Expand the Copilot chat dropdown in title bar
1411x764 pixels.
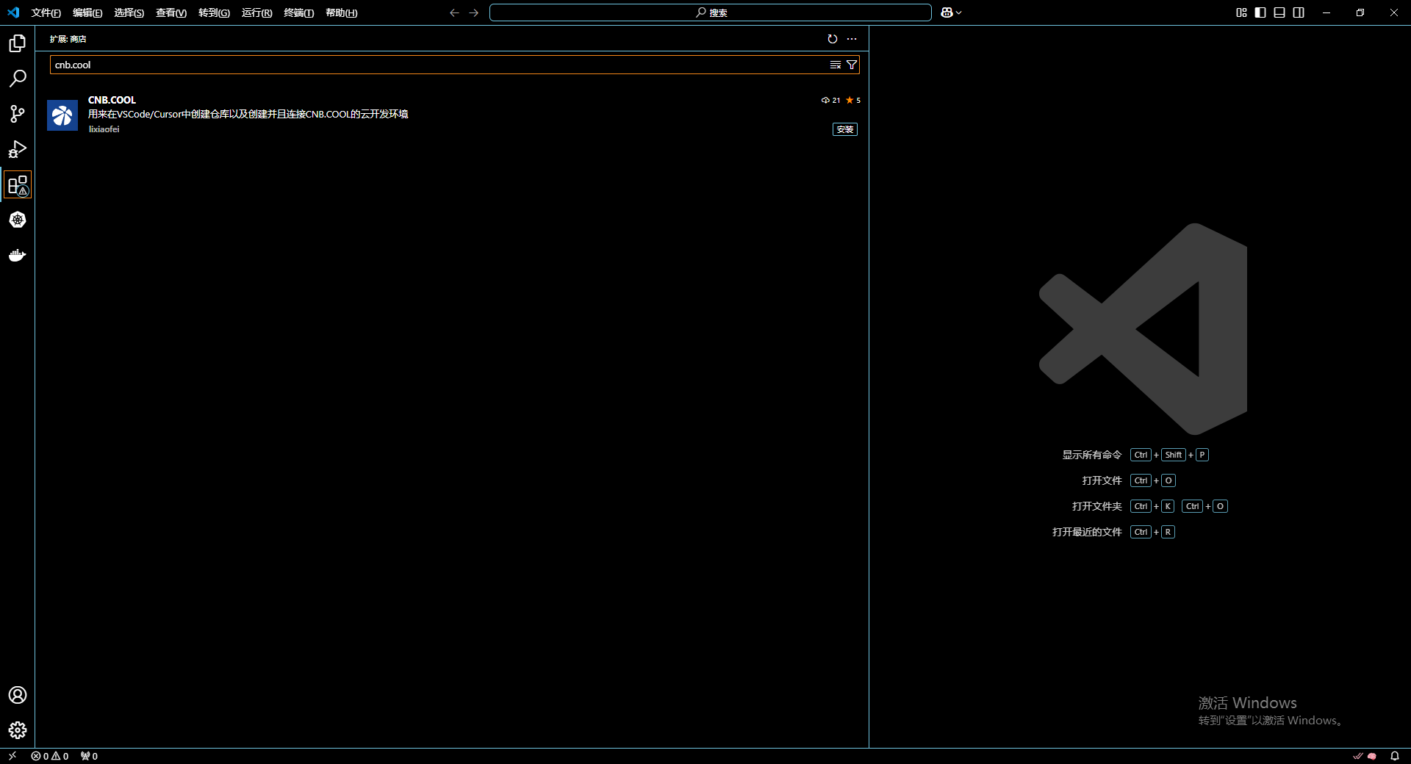click(x=959, y=12)
